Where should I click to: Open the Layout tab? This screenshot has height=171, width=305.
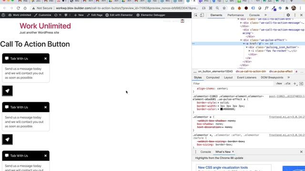click(x=228, y=77)
